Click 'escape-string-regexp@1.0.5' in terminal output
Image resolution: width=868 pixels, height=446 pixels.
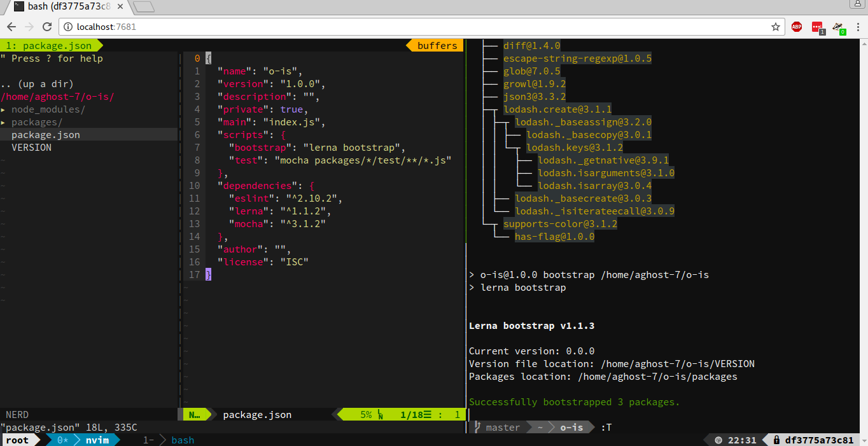pos(577,59)
